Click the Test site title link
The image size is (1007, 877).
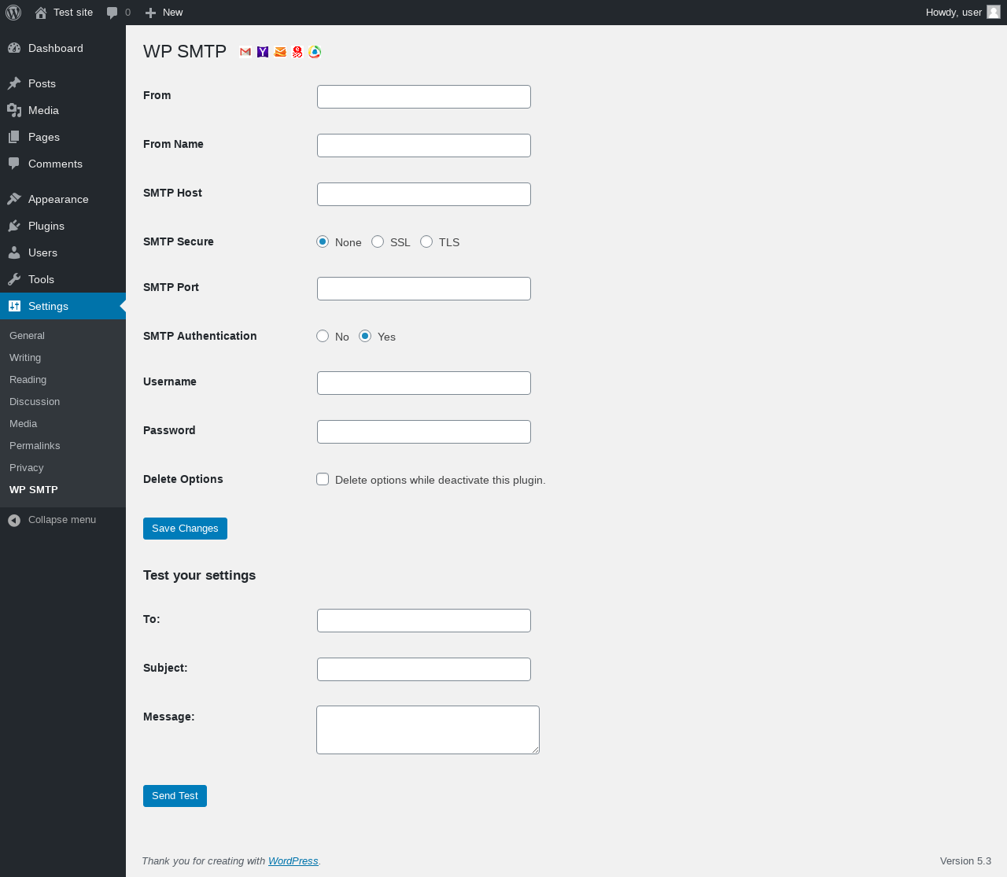(x=73, y=13)
